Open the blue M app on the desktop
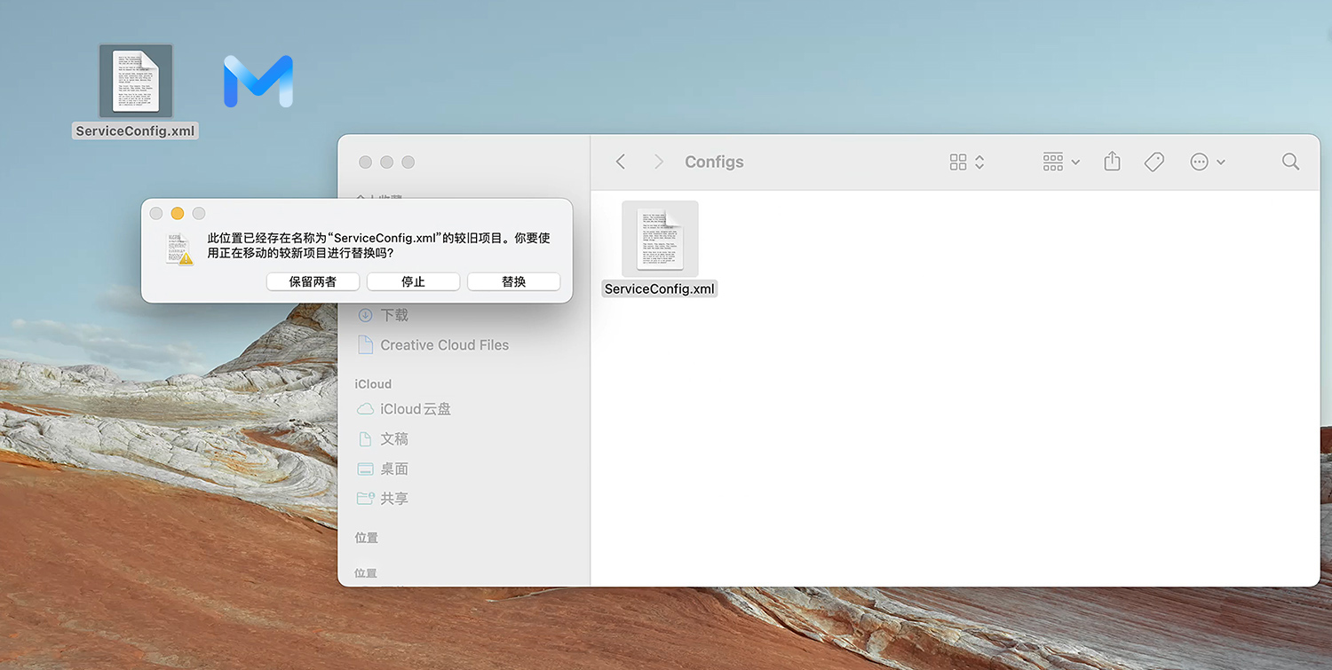1332x670 pixels. pyautogui.click(x=258, y=82)
